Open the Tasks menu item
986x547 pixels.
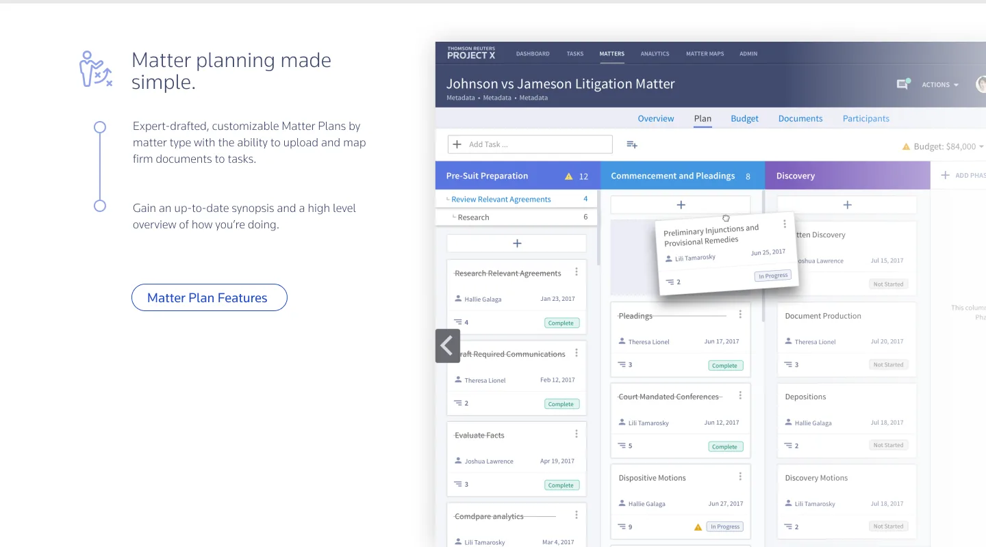tap(575, 53)
